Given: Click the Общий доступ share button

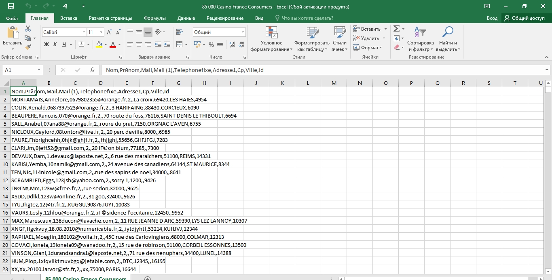Looking at the screenshot, I should pyautogui.click(x=524, y=18).
